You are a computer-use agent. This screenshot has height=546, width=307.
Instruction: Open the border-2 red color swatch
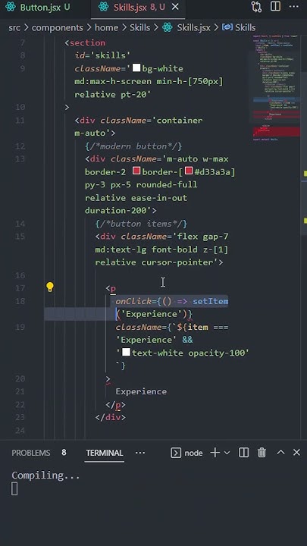tap(136, 171)
